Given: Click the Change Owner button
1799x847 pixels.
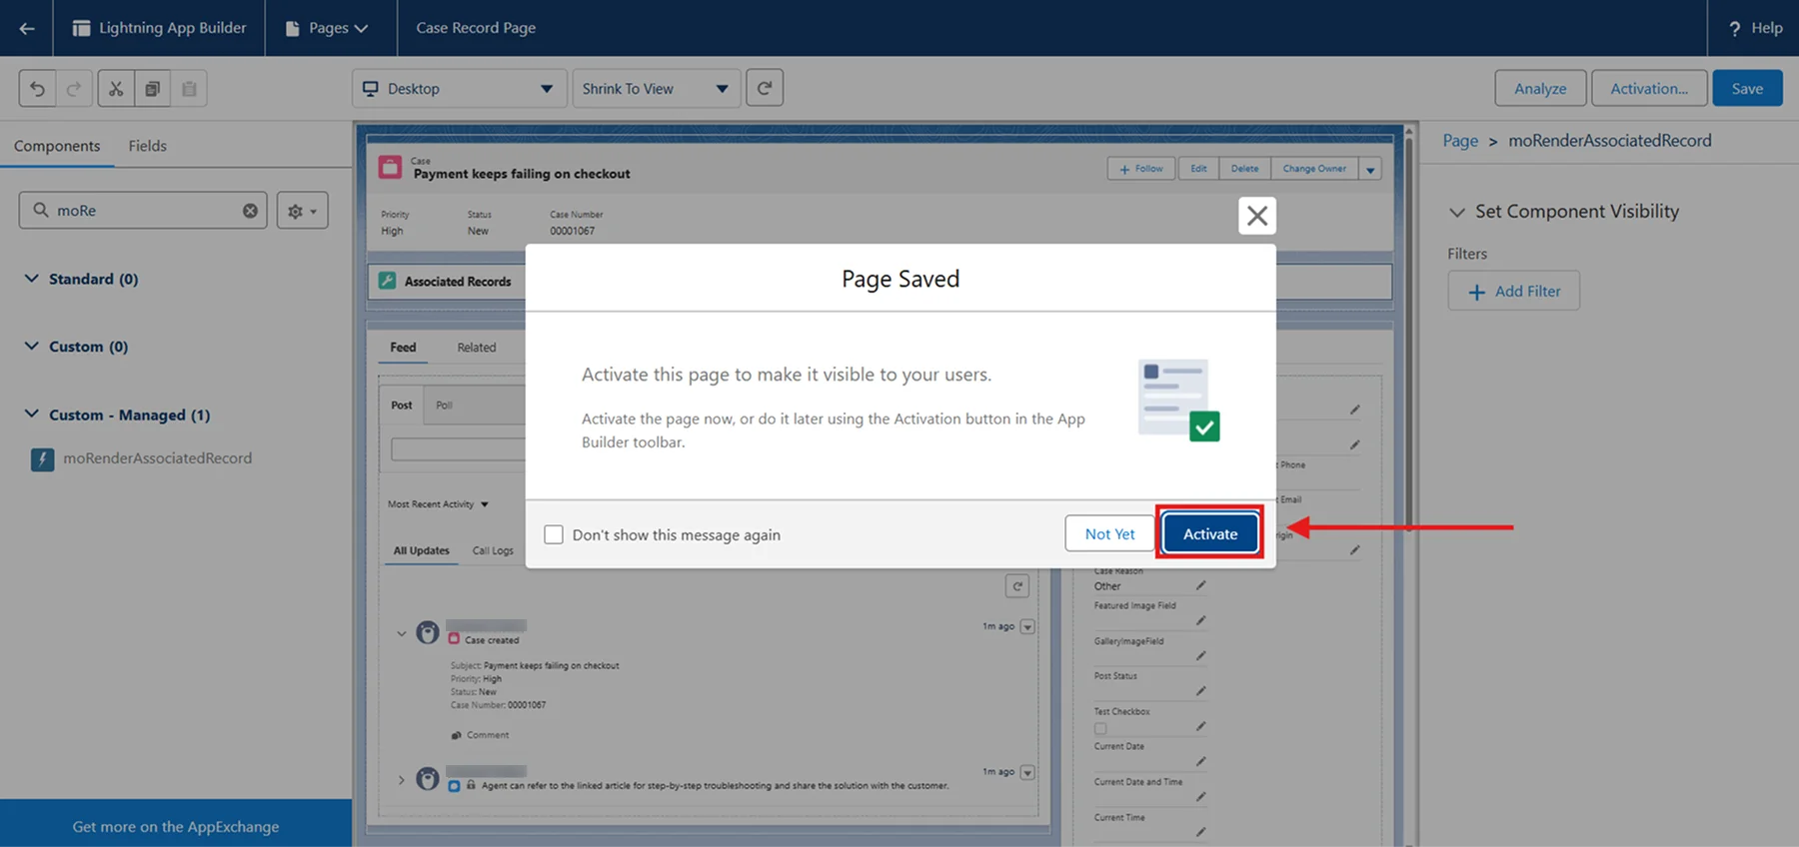Looking at the screenshot, I should 1314,169.
